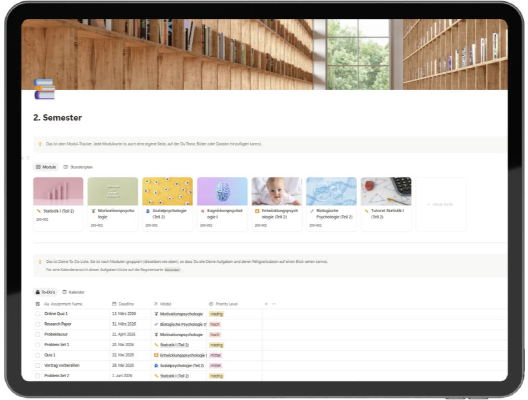528x400 pixels.
Task: Click the orange icon in Quiz 1 Modul cell
Action: (x=156, y=355)
